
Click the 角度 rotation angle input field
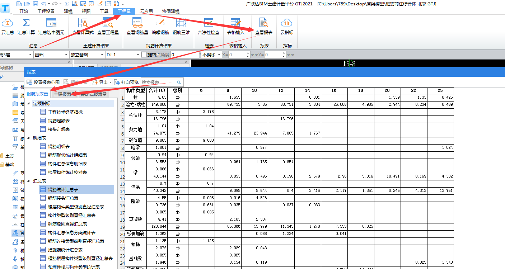[x=185, y=55]
